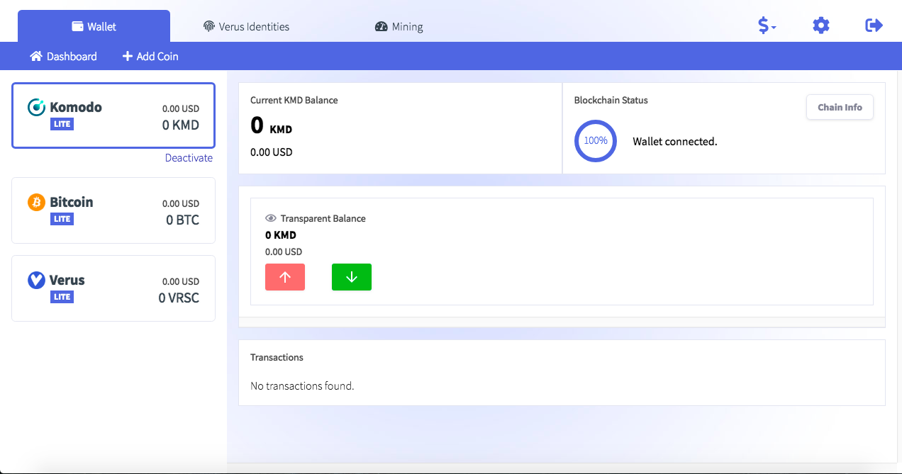Select the Verus coin card
Image resolution: width=902 pixels, height=474 pixels.
point(113,288)
